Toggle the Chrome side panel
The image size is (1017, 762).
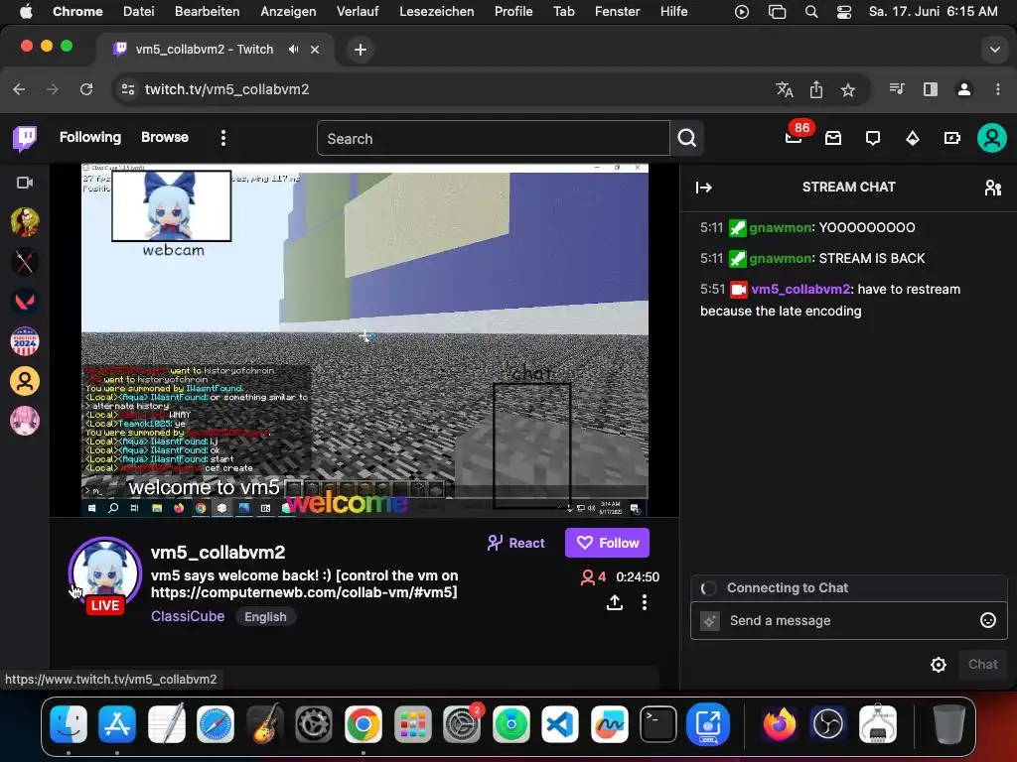(931, 89)
